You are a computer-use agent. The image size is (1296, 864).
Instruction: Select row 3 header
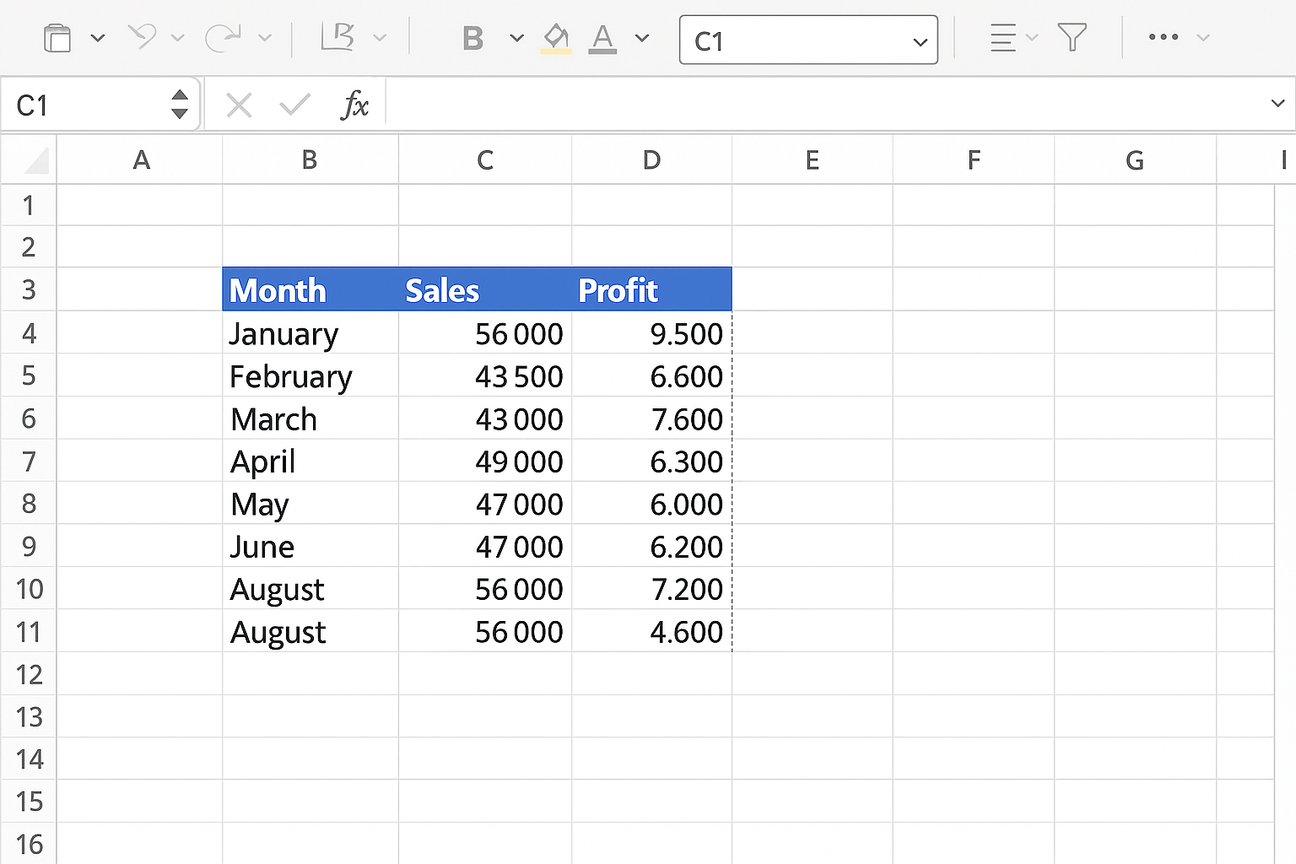(29, 289)
